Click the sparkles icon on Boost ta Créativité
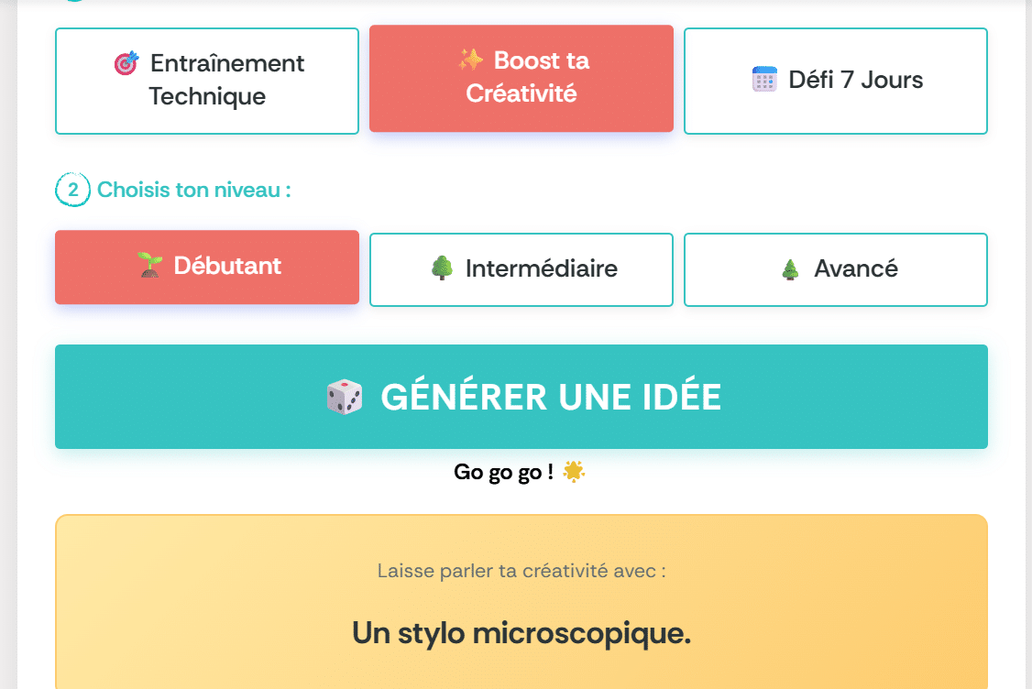Image resolution: width=1032 pixels, height=689 pixels. (x=470, y=60)
